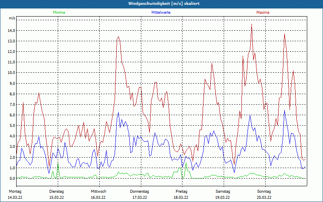The height and width of the screenshot is (202, 323).
Task: Select the 2,0 y-axis value
Action: 12,157
